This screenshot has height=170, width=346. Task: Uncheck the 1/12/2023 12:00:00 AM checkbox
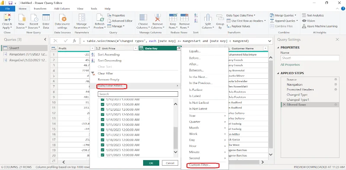tap(103, 109)
